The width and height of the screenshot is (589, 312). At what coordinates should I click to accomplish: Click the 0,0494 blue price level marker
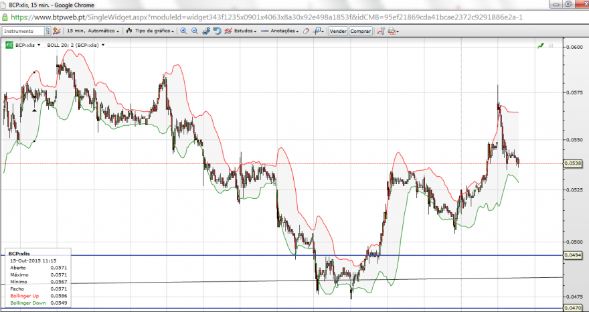point(572,255)
